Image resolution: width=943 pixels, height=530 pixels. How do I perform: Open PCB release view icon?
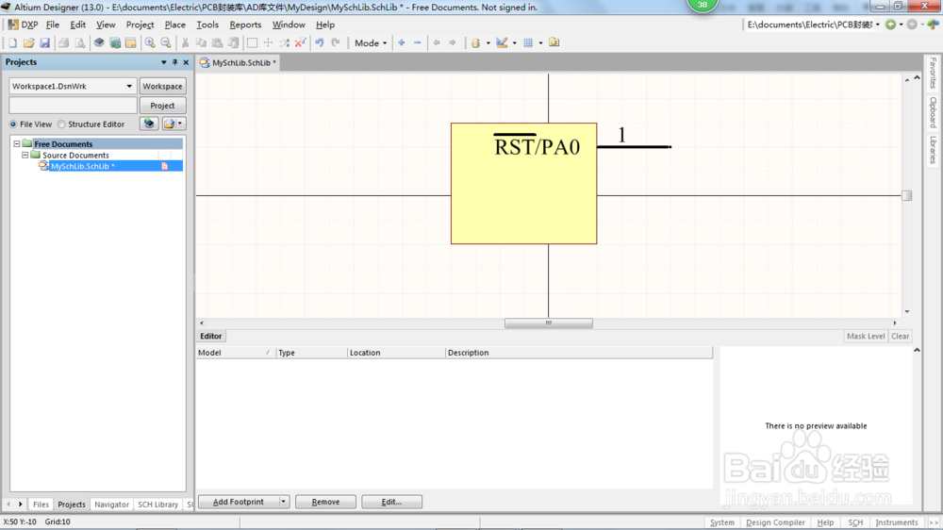(115, 42)
